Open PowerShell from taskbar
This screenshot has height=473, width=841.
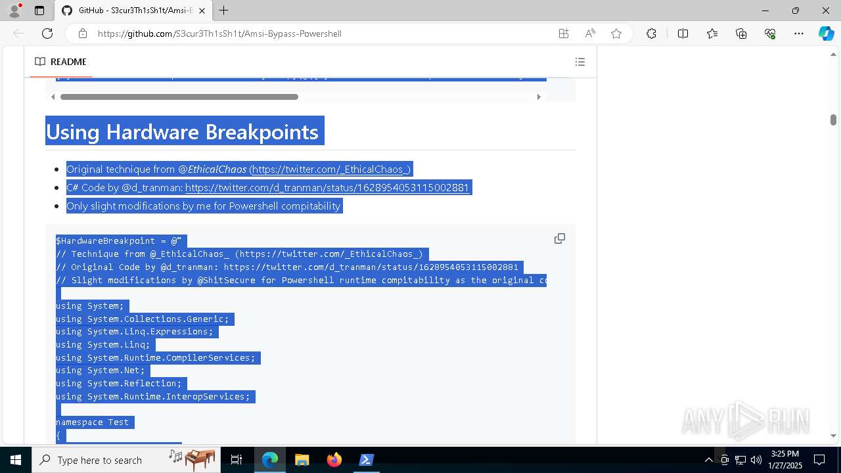(x=367, y=460)
